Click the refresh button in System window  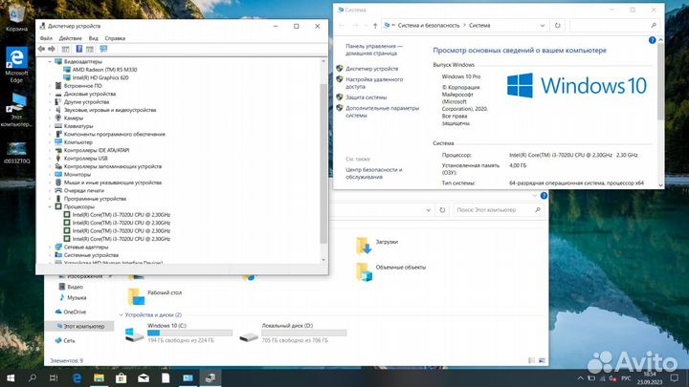pos(557,26)
